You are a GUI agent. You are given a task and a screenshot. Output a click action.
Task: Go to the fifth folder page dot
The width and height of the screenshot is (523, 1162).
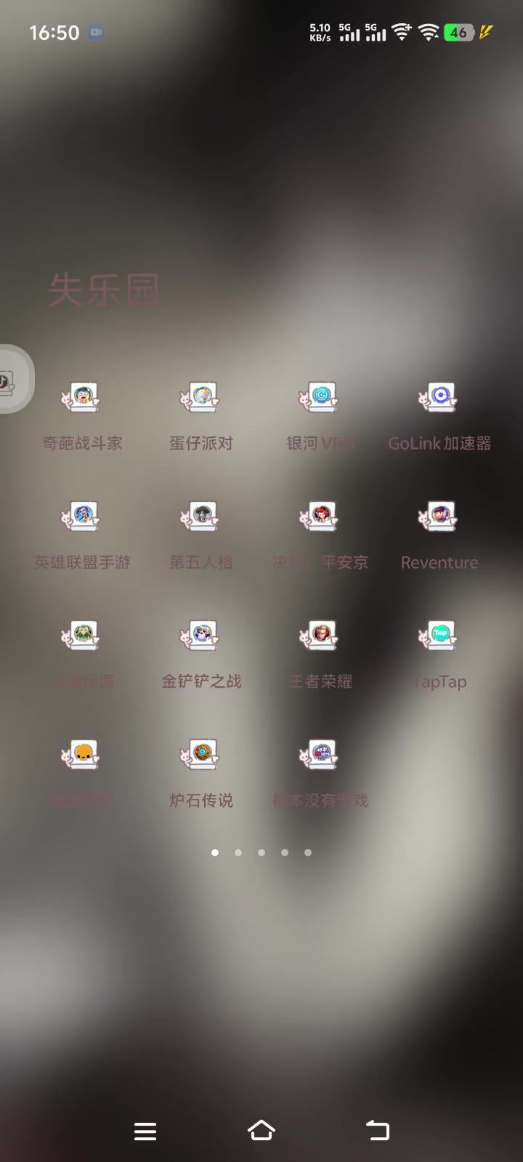[308, 853]
